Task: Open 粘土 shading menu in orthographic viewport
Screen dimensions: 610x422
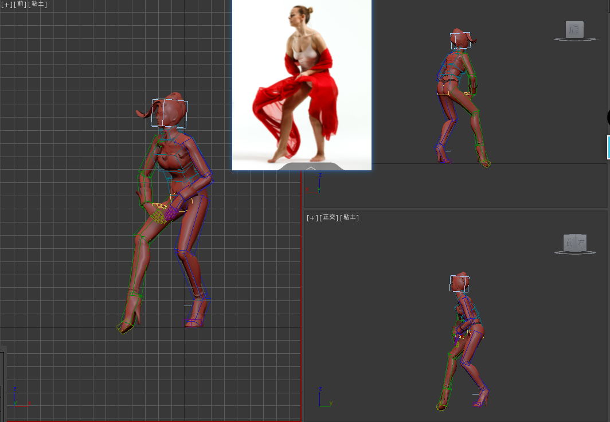Action: pyautogui.click(x=350, y=217)
